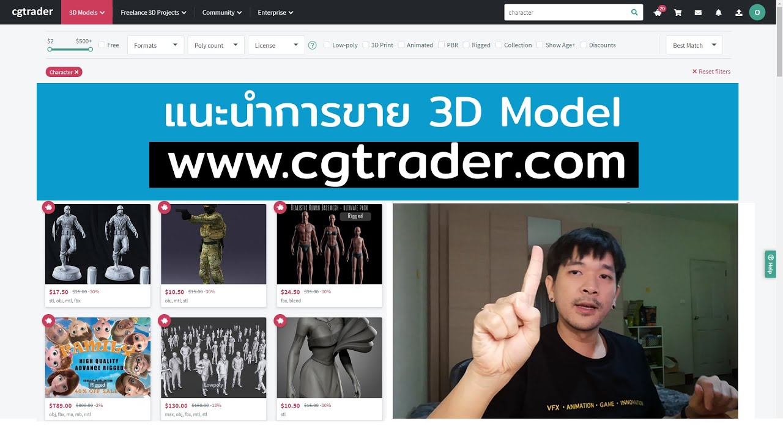Toggle the Free checkbox

coord(102,45)
